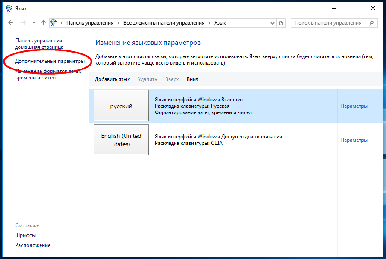This screenshot has height=259, width=386.
Task: Click the "Удалить" toolbar command
Action: (147, 79)
